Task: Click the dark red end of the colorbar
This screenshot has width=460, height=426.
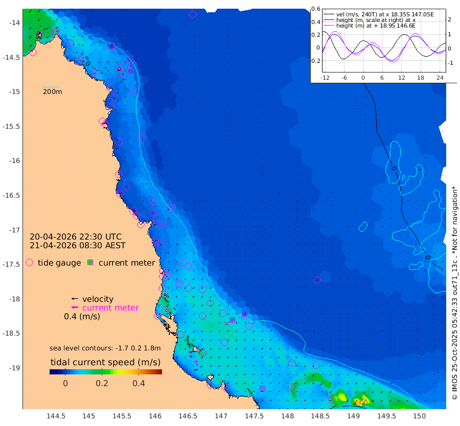Action: coord(159,372)
